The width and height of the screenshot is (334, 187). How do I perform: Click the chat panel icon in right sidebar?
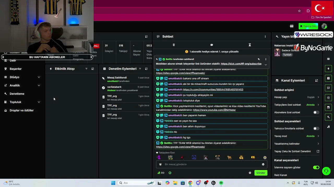coord(328,88)
